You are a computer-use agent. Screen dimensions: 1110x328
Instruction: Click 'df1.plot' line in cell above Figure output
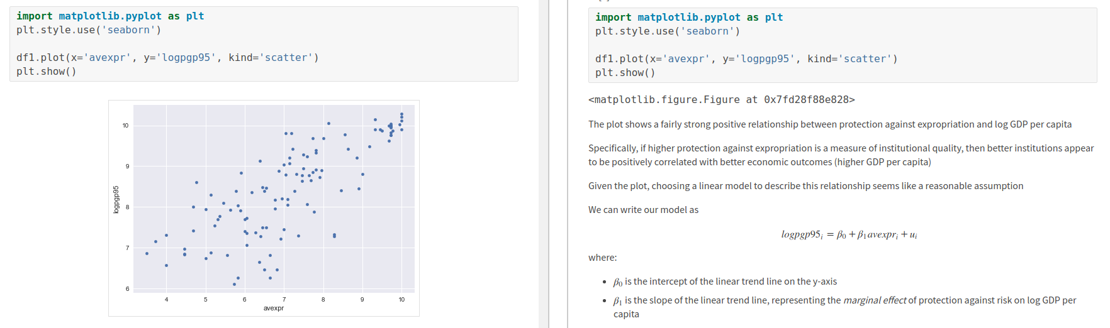click(746, 59)
